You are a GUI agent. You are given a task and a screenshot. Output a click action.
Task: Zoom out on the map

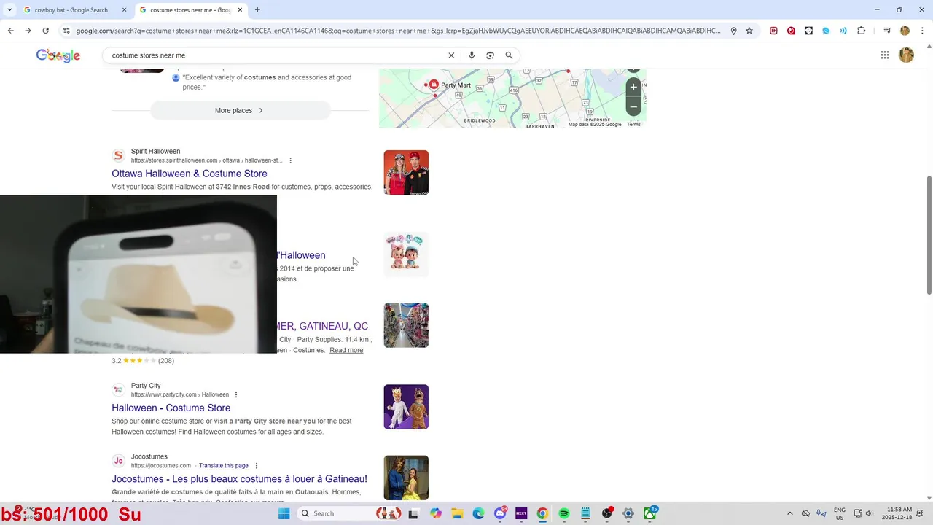point(633,106)
